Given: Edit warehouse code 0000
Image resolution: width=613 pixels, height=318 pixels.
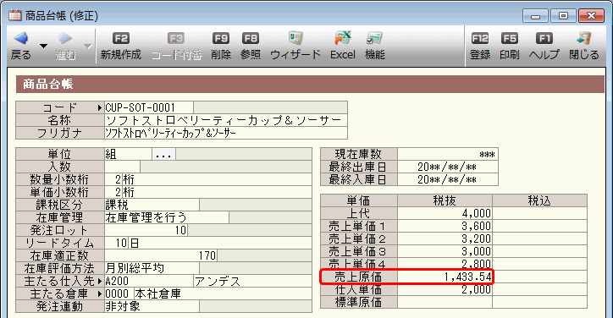Looking at the screenshot, I should [119, 293].
